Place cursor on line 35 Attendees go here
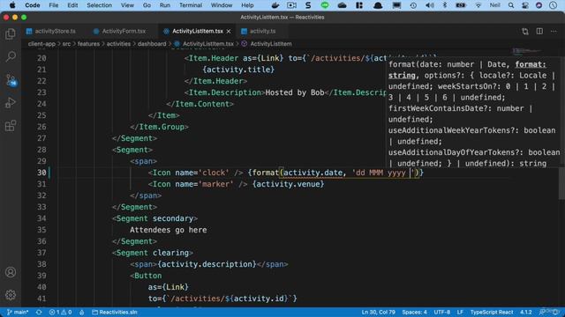Image resolution: width=565 pixels, height=317 pixels. click(x=169, y=230)
